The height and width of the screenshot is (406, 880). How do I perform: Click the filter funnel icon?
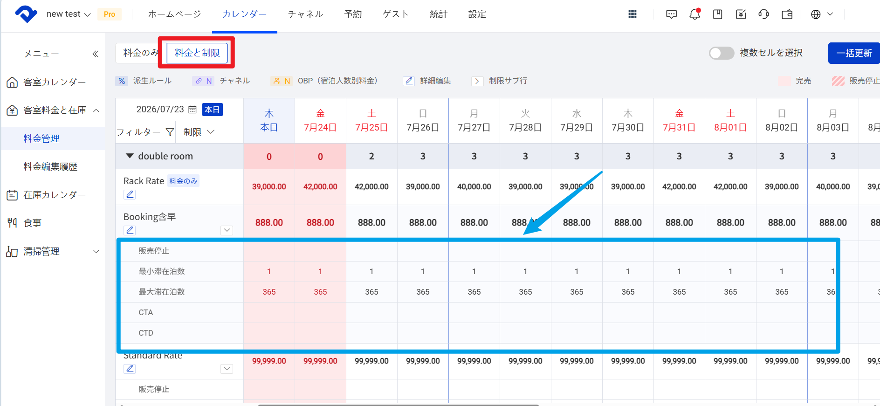[x=170, y=132]
